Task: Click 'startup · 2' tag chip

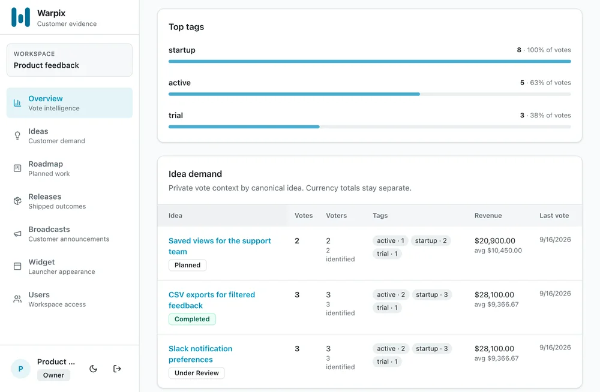Action: point(431,240)
